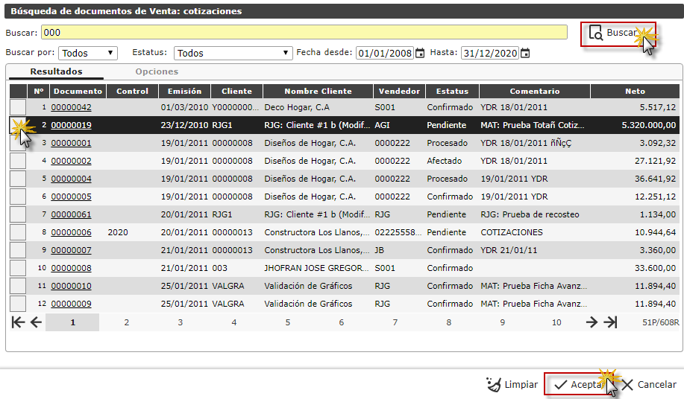Go to the previous results page arrow
The image size is (684, 399).
(x=36, y=322)
